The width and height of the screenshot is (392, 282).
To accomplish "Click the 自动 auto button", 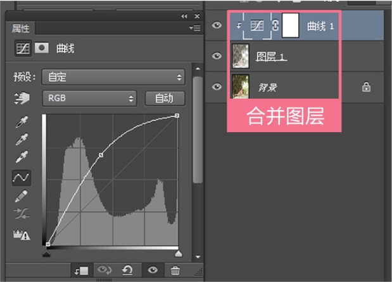I will (x=165, y=99).
